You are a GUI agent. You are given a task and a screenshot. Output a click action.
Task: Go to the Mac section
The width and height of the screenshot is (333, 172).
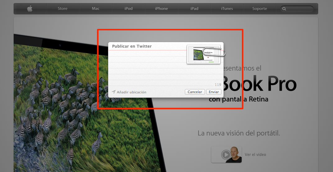(x=96, y=9)
